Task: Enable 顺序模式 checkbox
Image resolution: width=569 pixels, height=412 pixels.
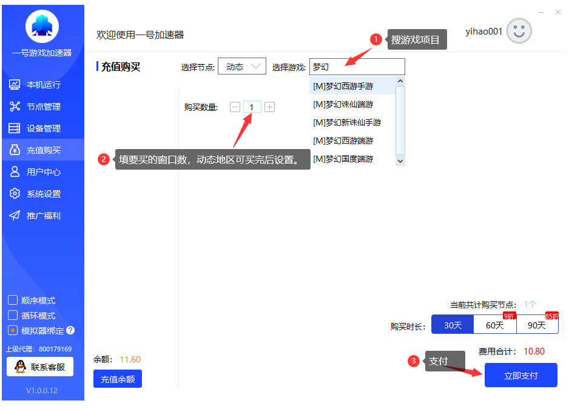Action: (13, 301)
